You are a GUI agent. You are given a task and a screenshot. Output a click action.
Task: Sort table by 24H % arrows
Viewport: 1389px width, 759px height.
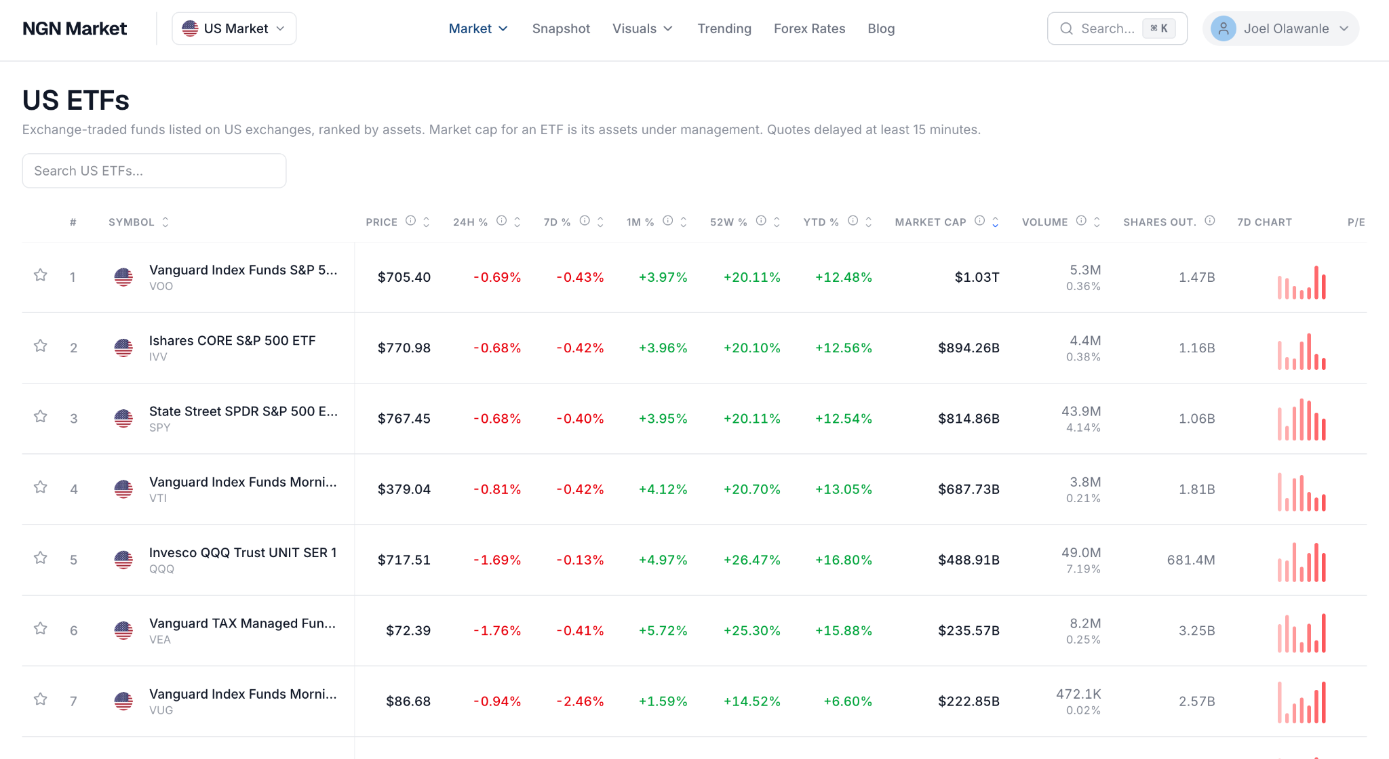click(517, 222)
